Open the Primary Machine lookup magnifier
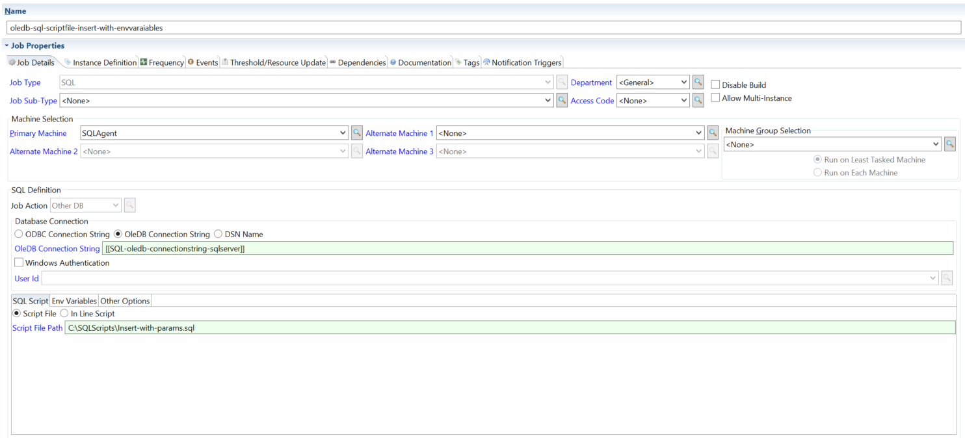 pos(357,133)
